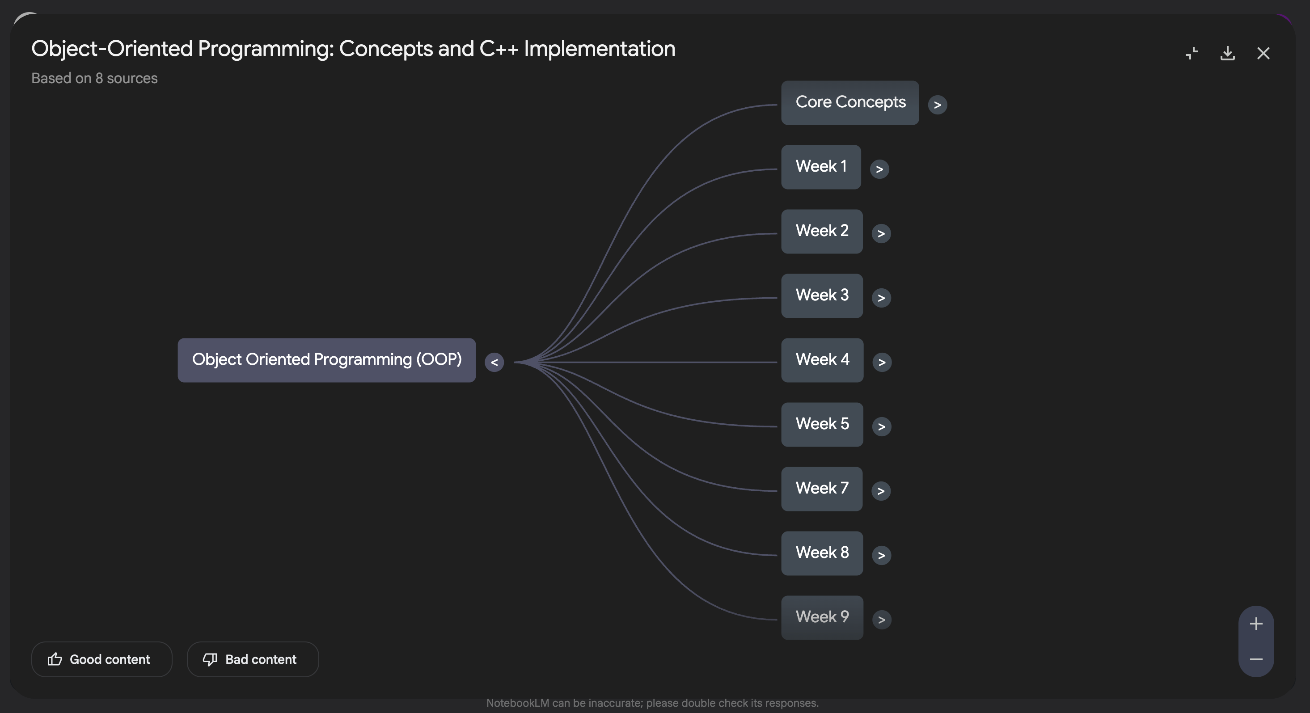
Task: Click the thumbs up Good content button
Action: (101, 659)
